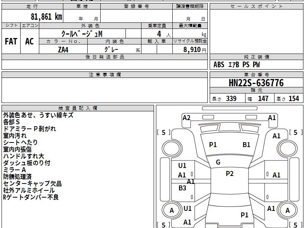The image size is (305, 228).
Task: Select the FAT shift value
Action: point(11,41)
